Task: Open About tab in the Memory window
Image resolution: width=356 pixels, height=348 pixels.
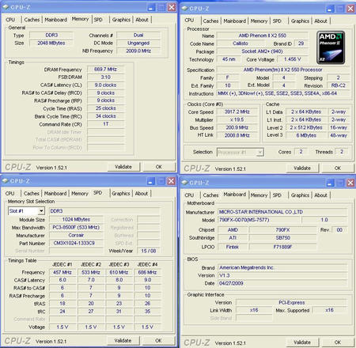Action: 142,20
